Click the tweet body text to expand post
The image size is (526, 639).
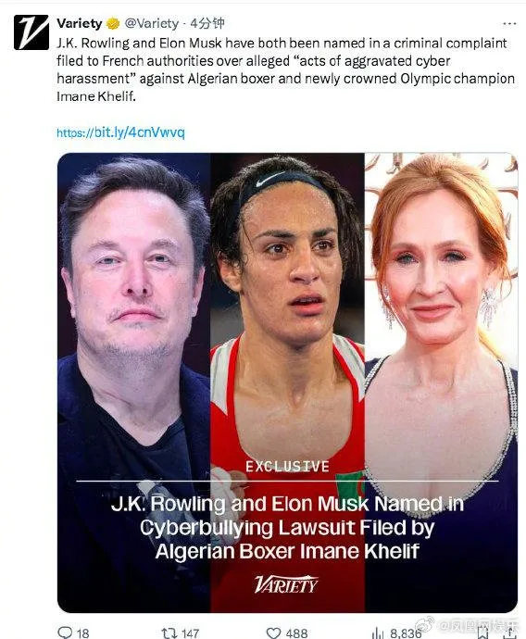tap(285, 69)
